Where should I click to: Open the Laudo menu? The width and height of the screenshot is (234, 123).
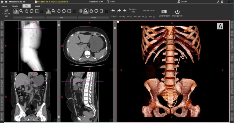point(15,6)
